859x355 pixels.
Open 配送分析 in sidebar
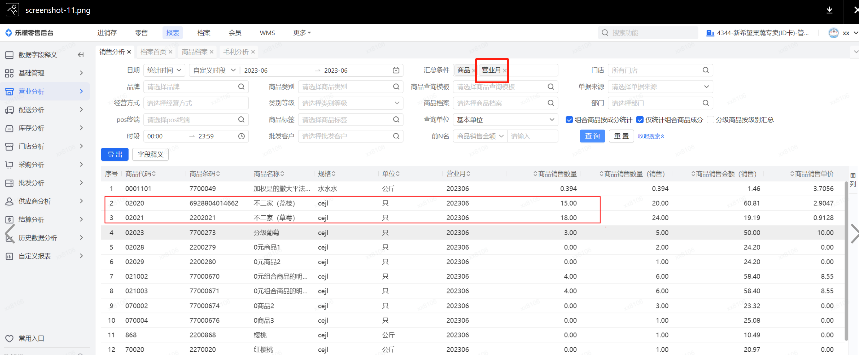coord(45,109)
